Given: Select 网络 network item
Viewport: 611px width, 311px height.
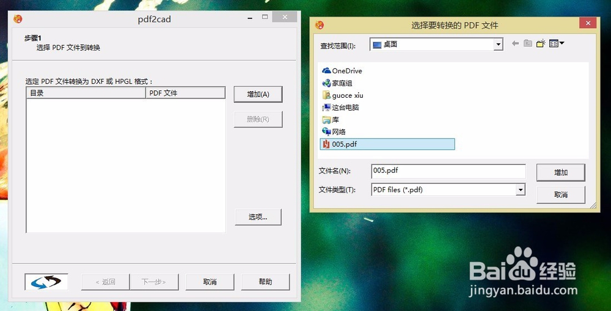Looking at the screenshot, I should click(334, 132).
